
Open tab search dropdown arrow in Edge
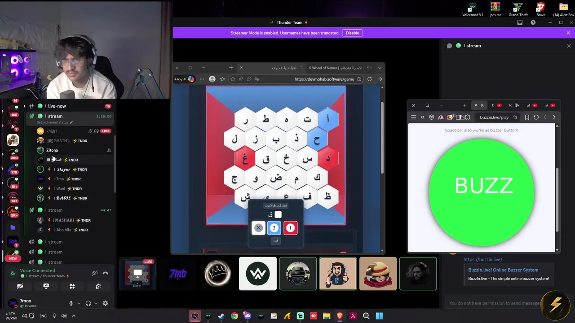click(380, 68)
